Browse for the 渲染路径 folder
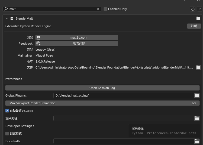This screenshot has width=203, height=145. pyautogui.click(x=197, y=118)
